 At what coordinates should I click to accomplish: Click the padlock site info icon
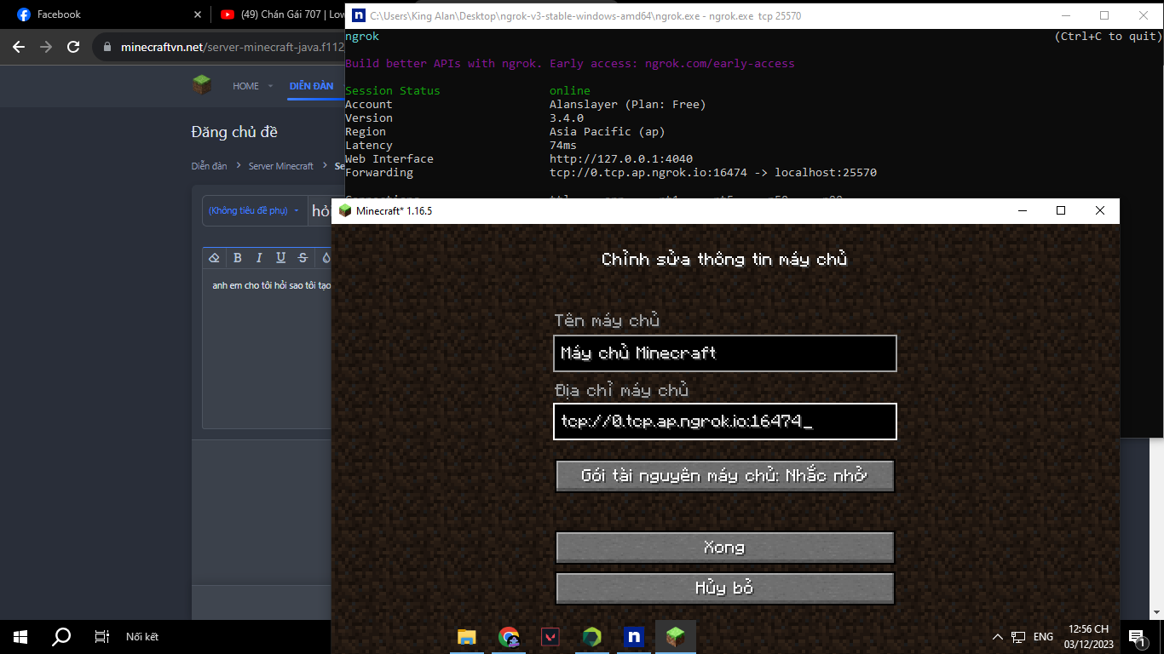click(x=107, y=48)
